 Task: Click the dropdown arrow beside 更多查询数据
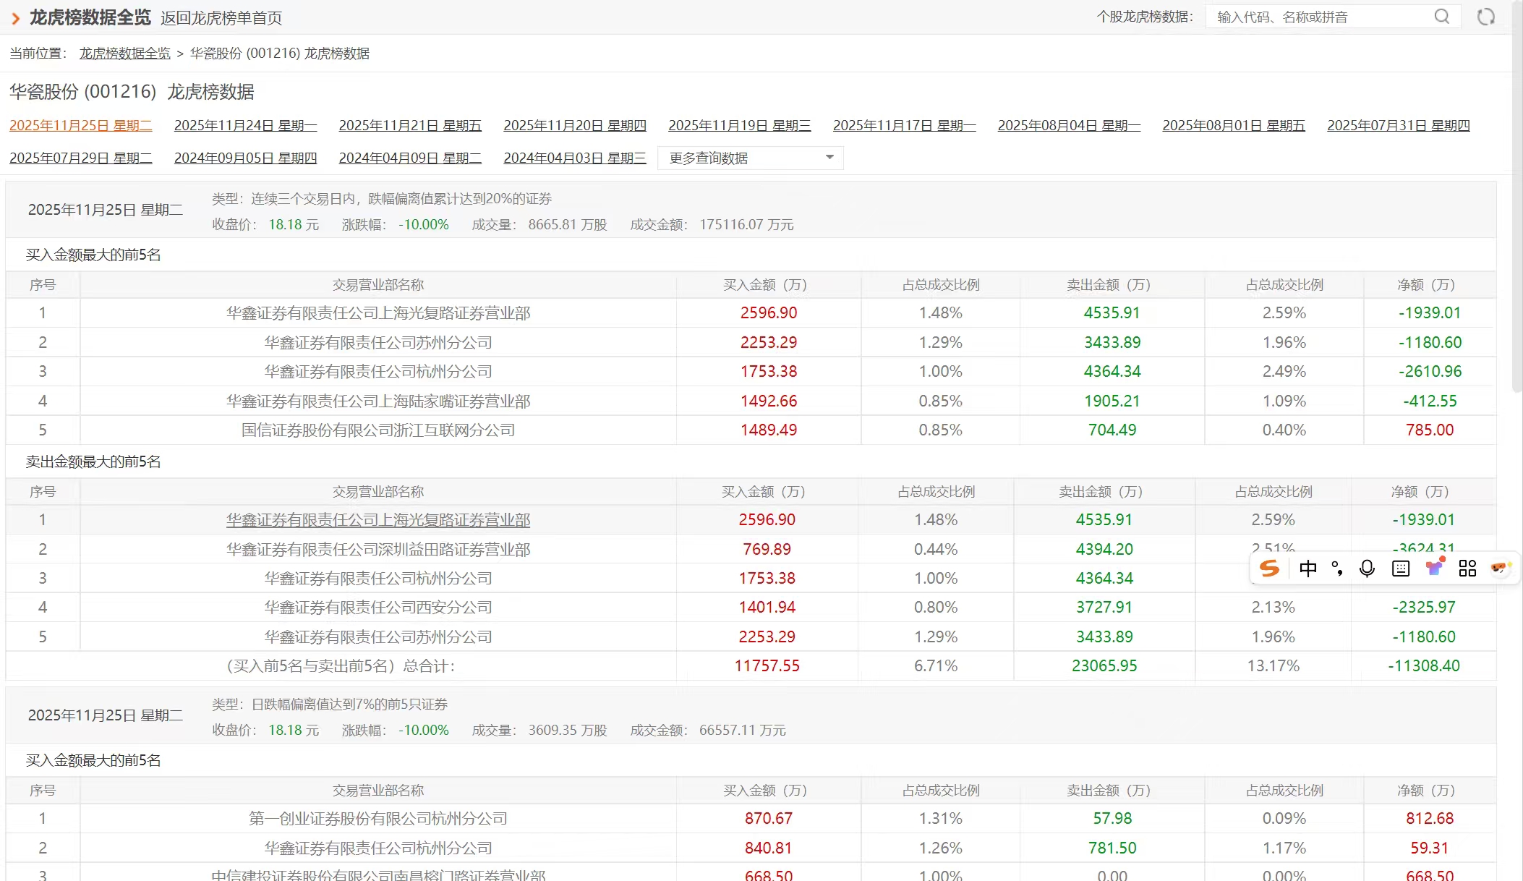(x=829, y=157)
